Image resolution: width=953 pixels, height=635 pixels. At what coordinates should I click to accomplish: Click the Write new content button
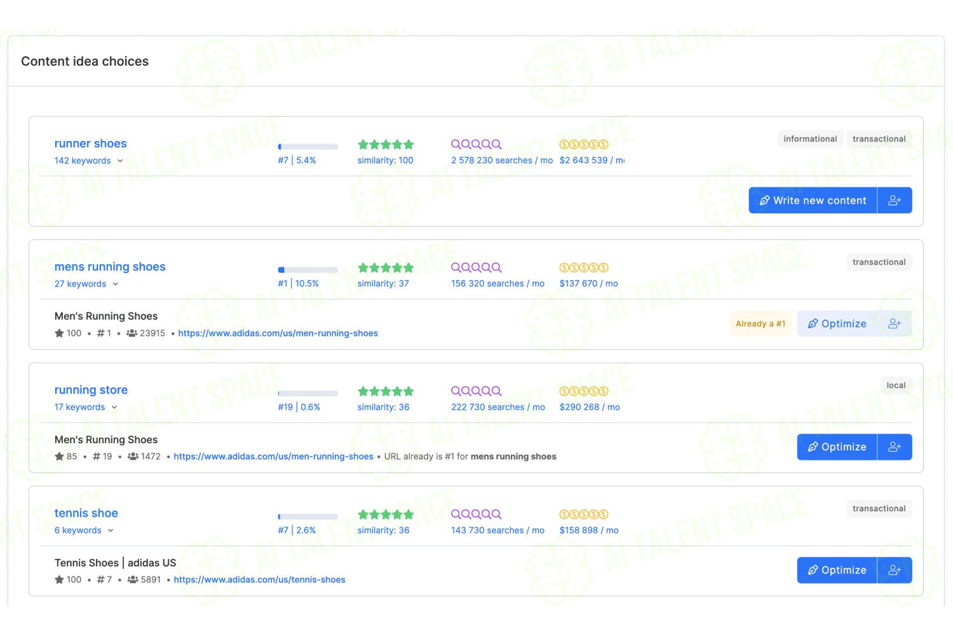pos(813,200)
